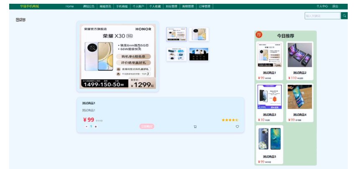The image size is (354, 169).
Task: Click the 今日推荐 heading
Action: coord(285,36)
